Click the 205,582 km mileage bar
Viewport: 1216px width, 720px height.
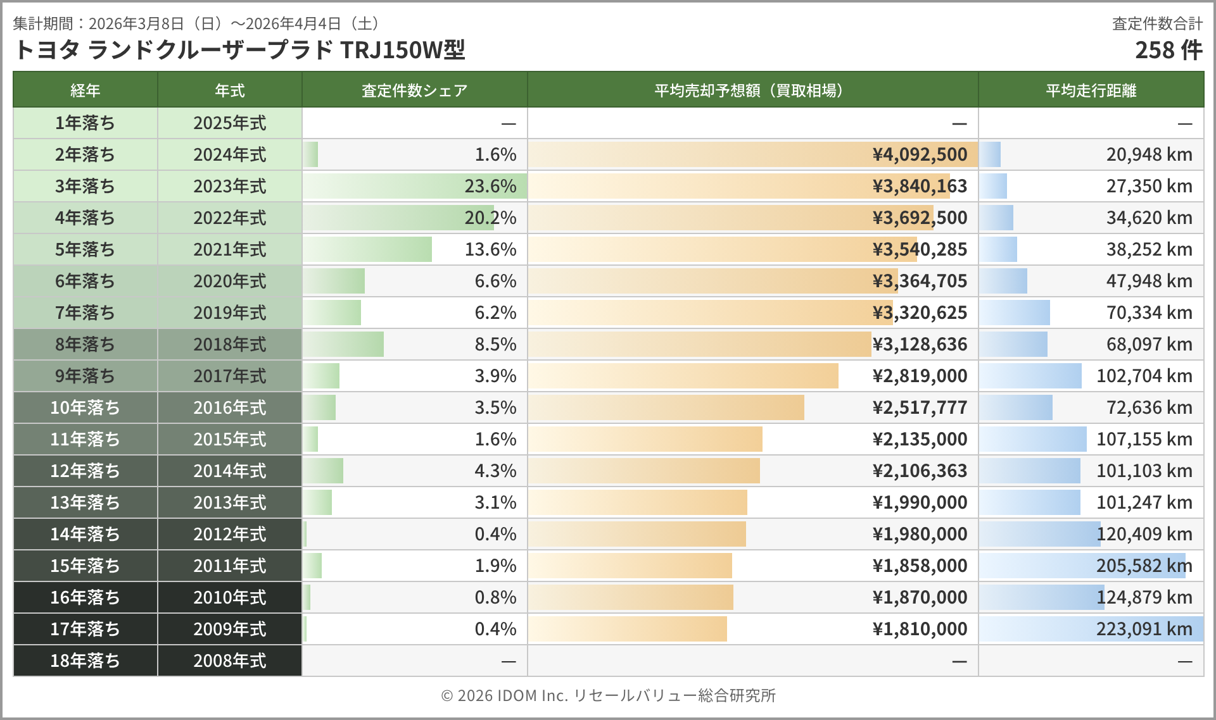(x=1082, y=566)
